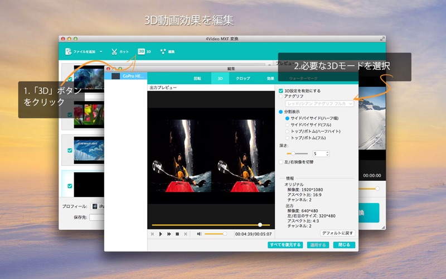
Task: Click the depth value stepper arrows
Action: (327, 154)
